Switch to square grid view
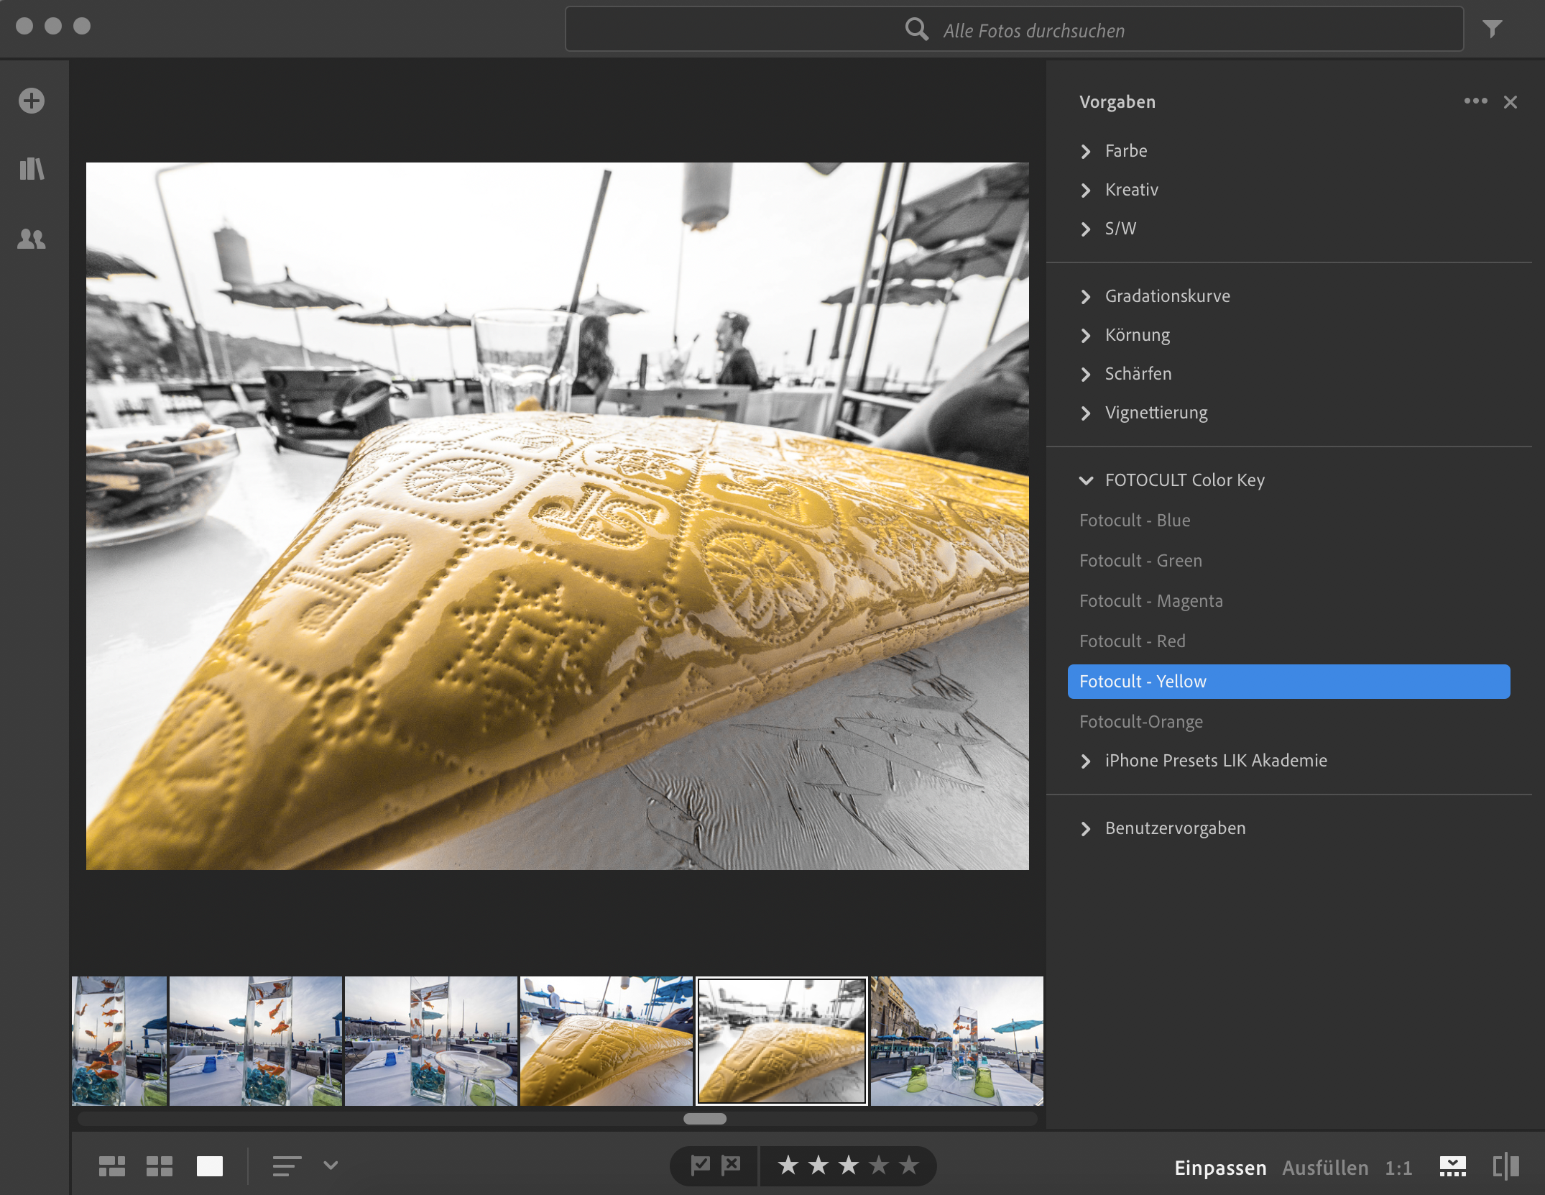This screenshot has width=1545, height=1195. click(x=160, y=1166)
